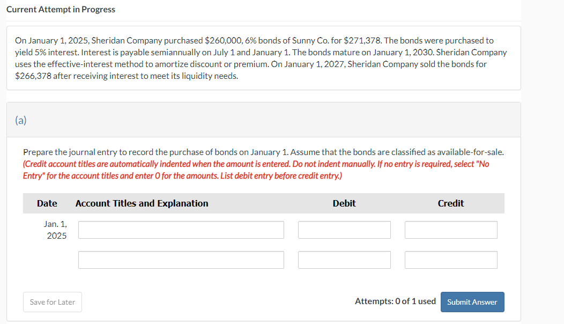This screenshot has height=324, width=564.
Task: Click the (a) part label
Action: coord(21,120)
